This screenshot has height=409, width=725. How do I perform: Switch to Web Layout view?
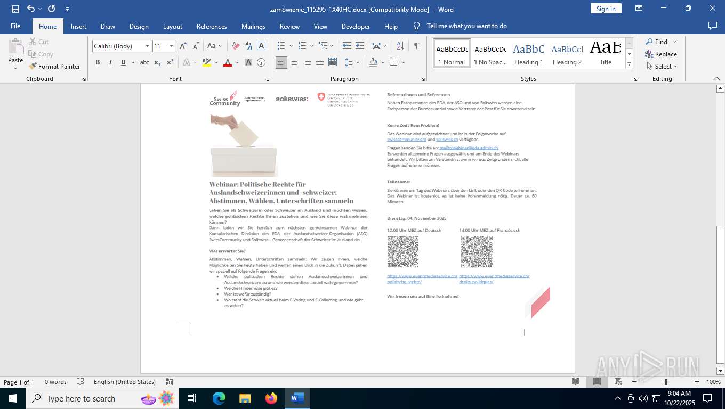[x=618, y=382]
